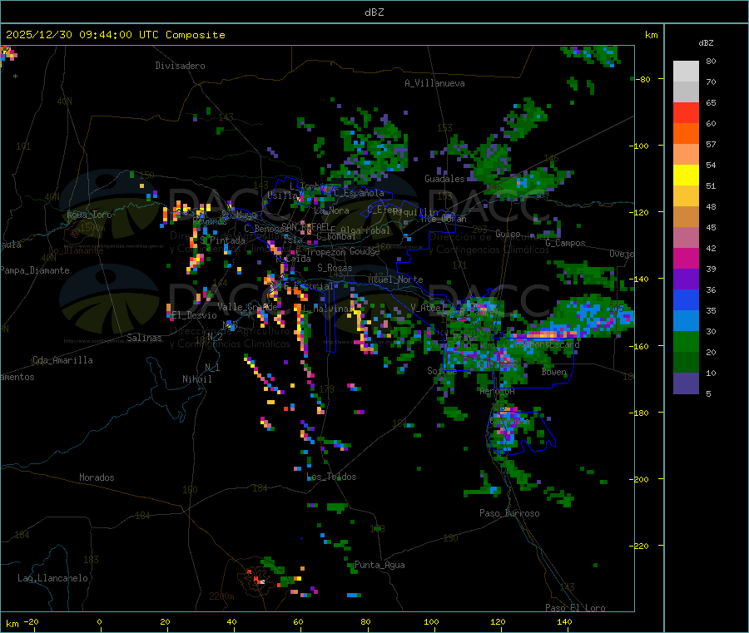Click the Guadales location label

coord(444,179)
